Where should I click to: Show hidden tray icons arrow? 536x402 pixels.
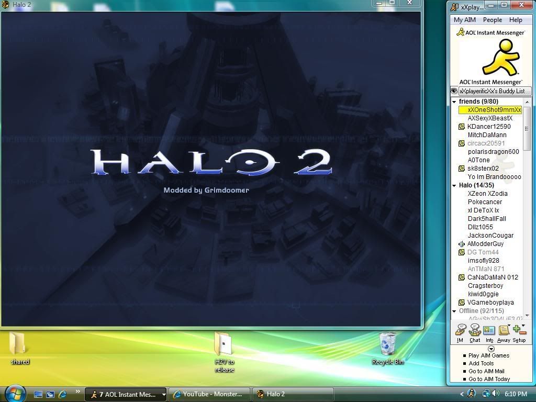(x=462, y=394)
